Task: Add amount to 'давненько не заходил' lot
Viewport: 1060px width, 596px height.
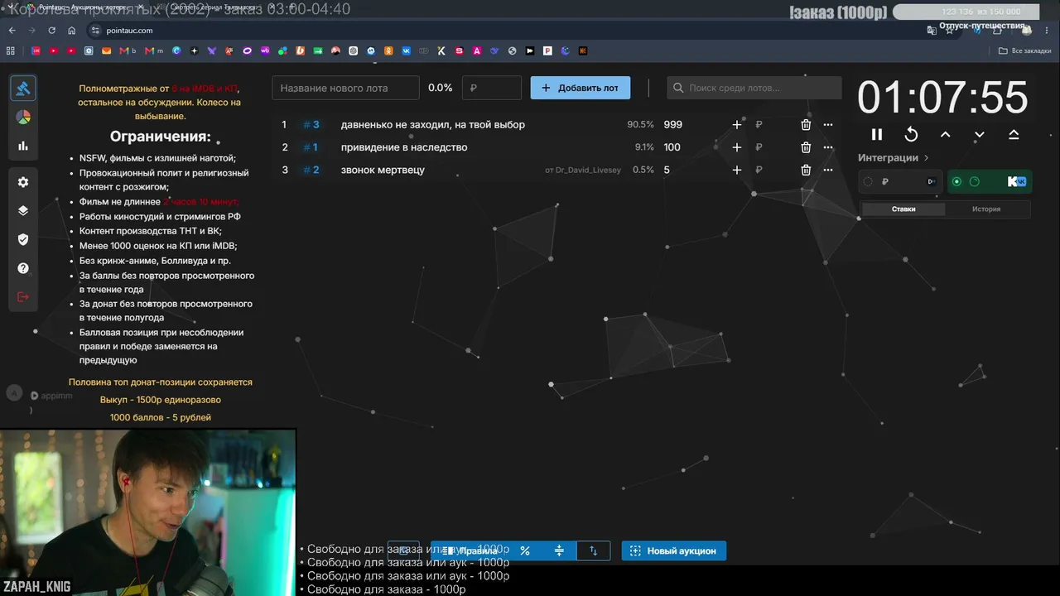Action: click(737, 125)
